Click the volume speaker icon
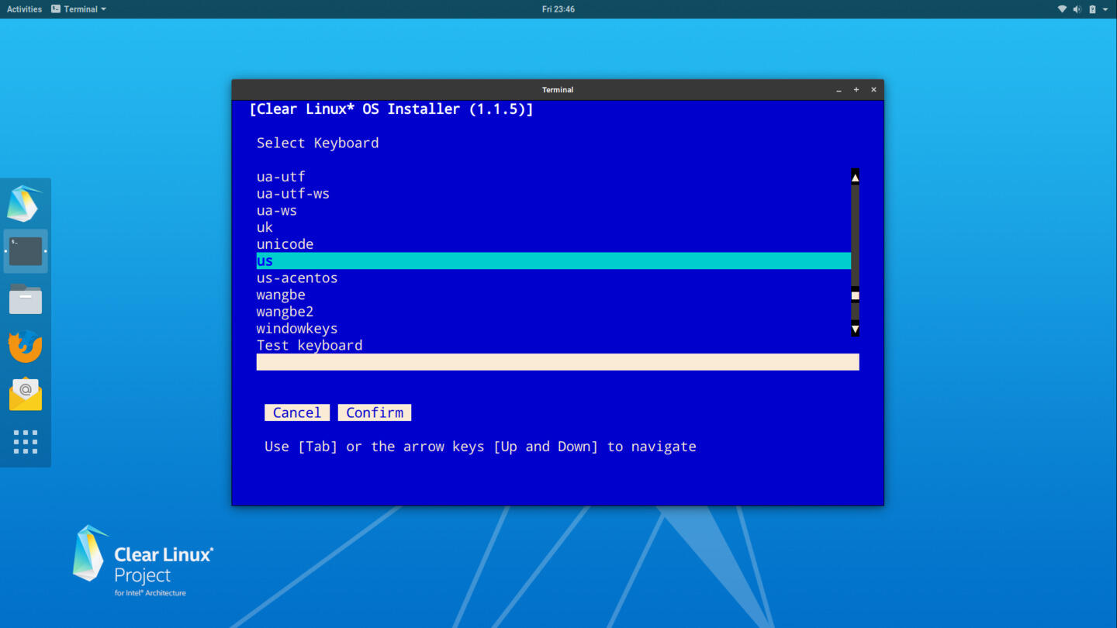The height and width of the screenshot is (628, 1117). pyautogui.click(x=1077, y=9)
